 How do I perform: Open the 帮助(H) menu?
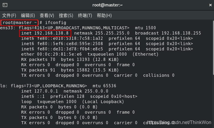point(104,15)
